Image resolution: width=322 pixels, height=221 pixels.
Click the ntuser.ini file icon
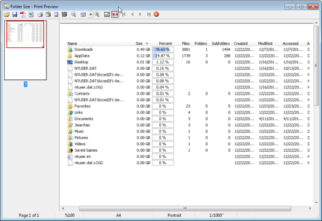(70, 156)
